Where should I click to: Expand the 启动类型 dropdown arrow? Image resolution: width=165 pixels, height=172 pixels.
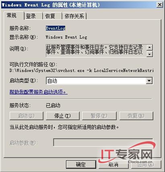(149, 81)
